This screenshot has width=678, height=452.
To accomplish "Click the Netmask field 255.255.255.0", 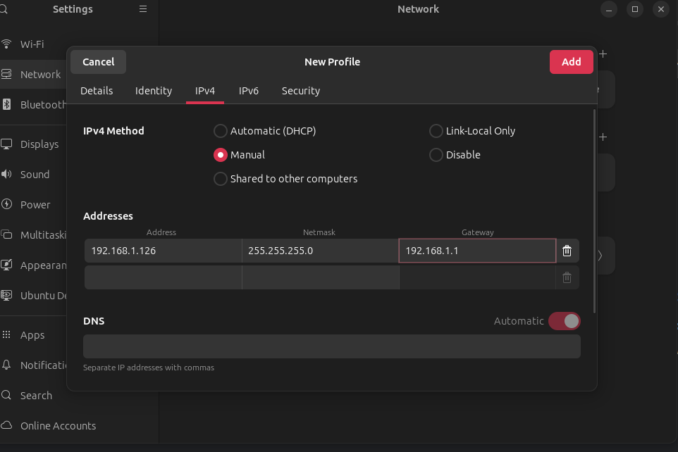I will point(320,251).
